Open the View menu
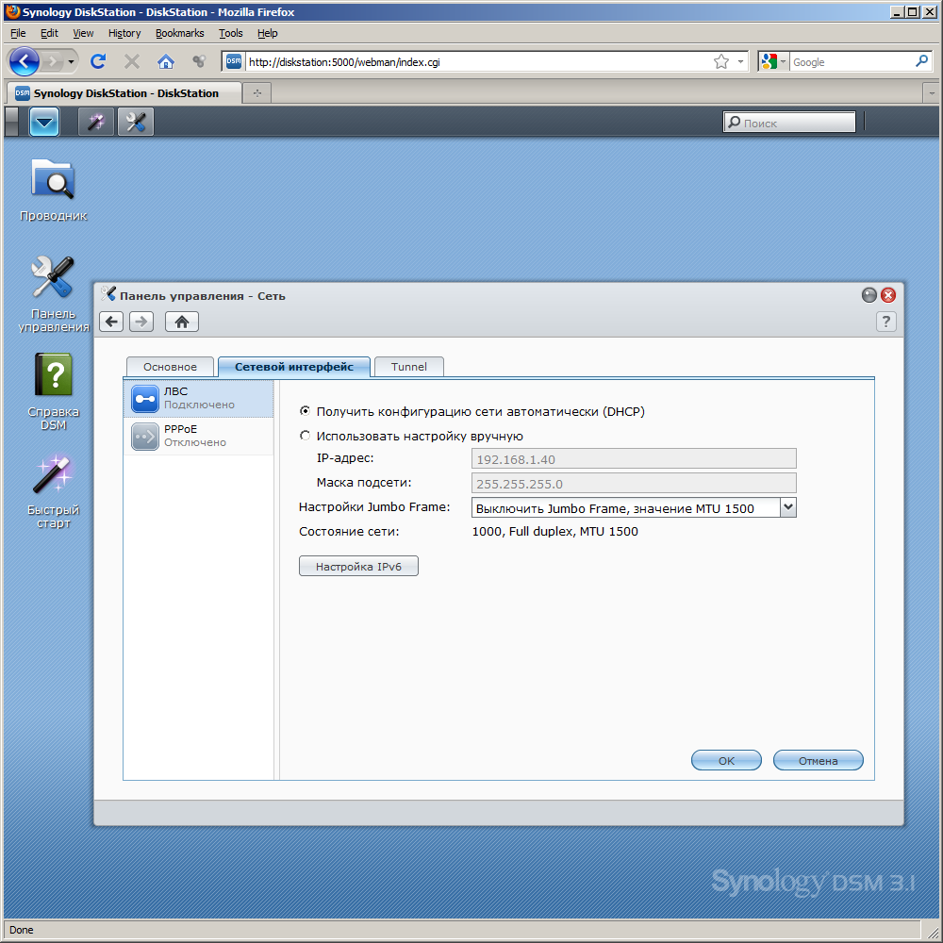Image resolution: width=943 pixels, height=943 pixels. tap(83, 33)
